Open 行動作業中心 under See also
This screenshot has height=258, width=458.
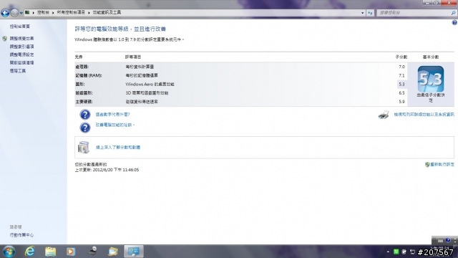click(21, 235)
